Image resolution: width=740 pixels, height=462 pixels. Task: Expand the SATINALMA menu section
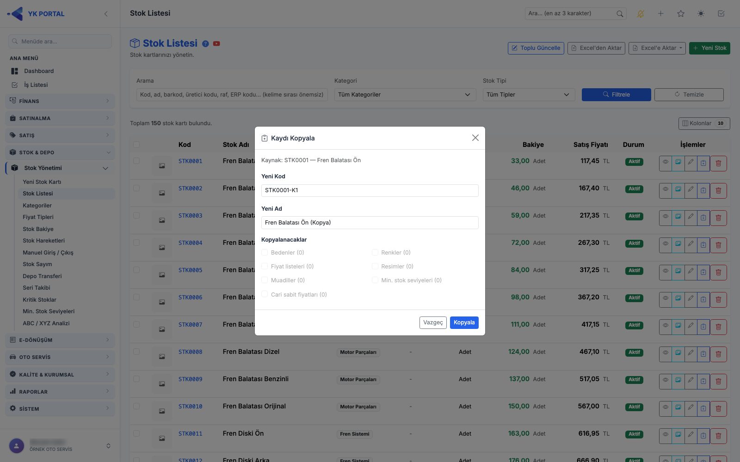click(x=60, y=118)
